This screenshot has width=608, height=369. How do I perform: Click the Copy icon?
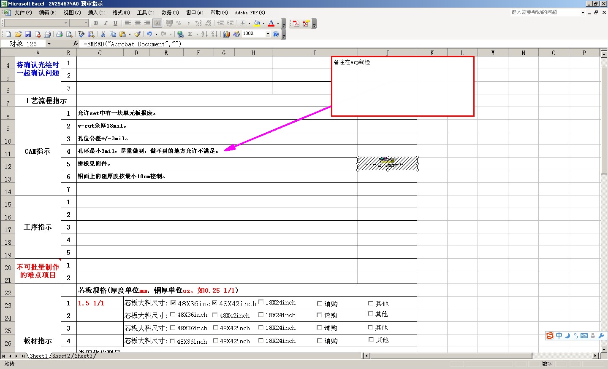(x=113, y=34)
